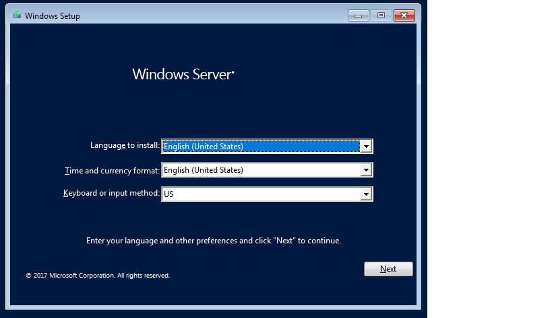Screen dimensions: 552x318
Task: Click the 'Language to install:' label
Action: pyautogui.click(x=125, y=145)
